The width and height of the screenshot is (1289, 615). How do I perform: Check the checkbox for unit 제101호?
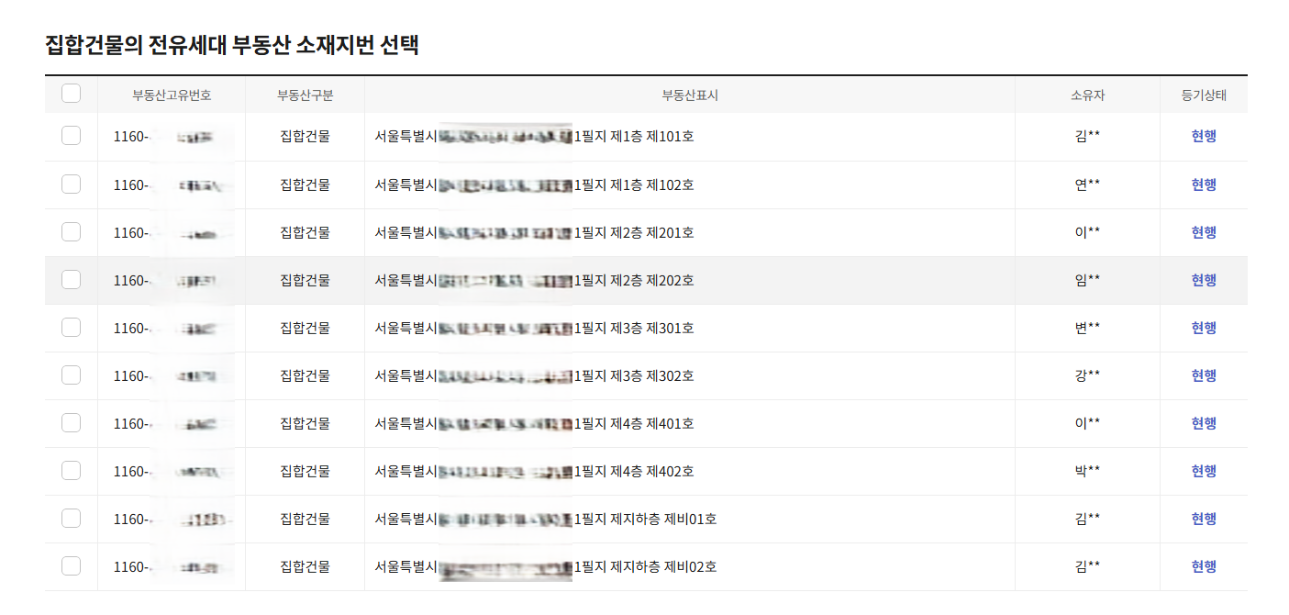coord(71,137)
